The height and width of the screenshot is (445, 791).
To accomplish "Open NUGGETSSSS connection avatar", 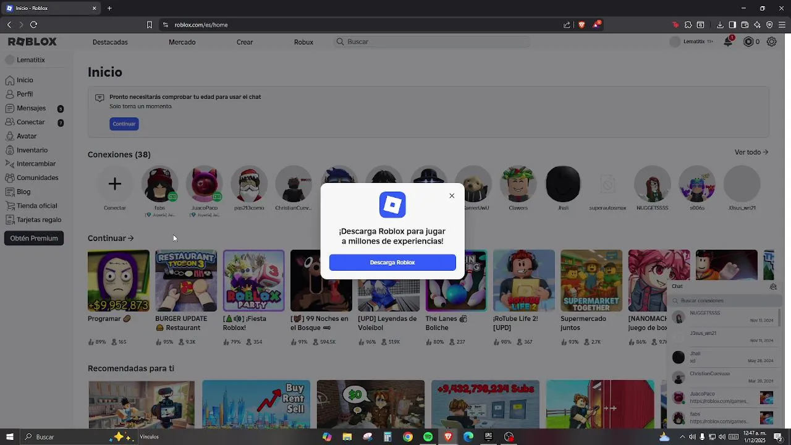I will [653, 184].
